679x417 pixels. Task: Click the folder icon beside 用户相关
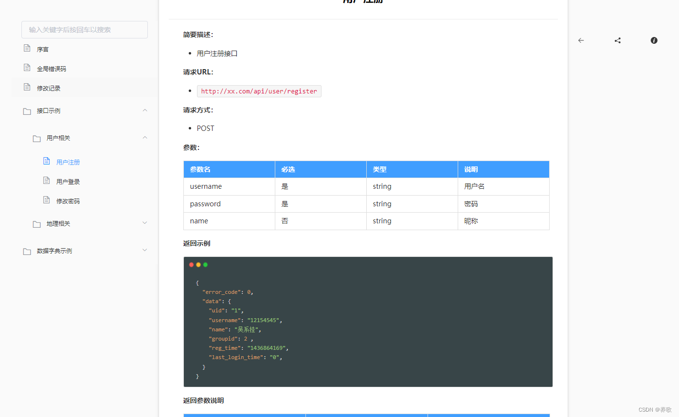[37, 139]
